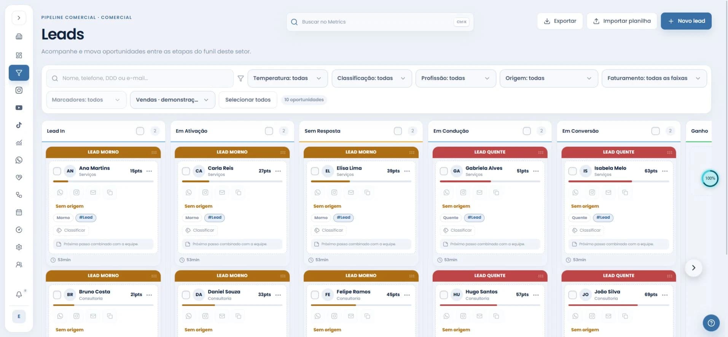This screenshot has height=337, width=728.
Task: Open the Marcadores filter dropdown
Action: coord(86,100)
